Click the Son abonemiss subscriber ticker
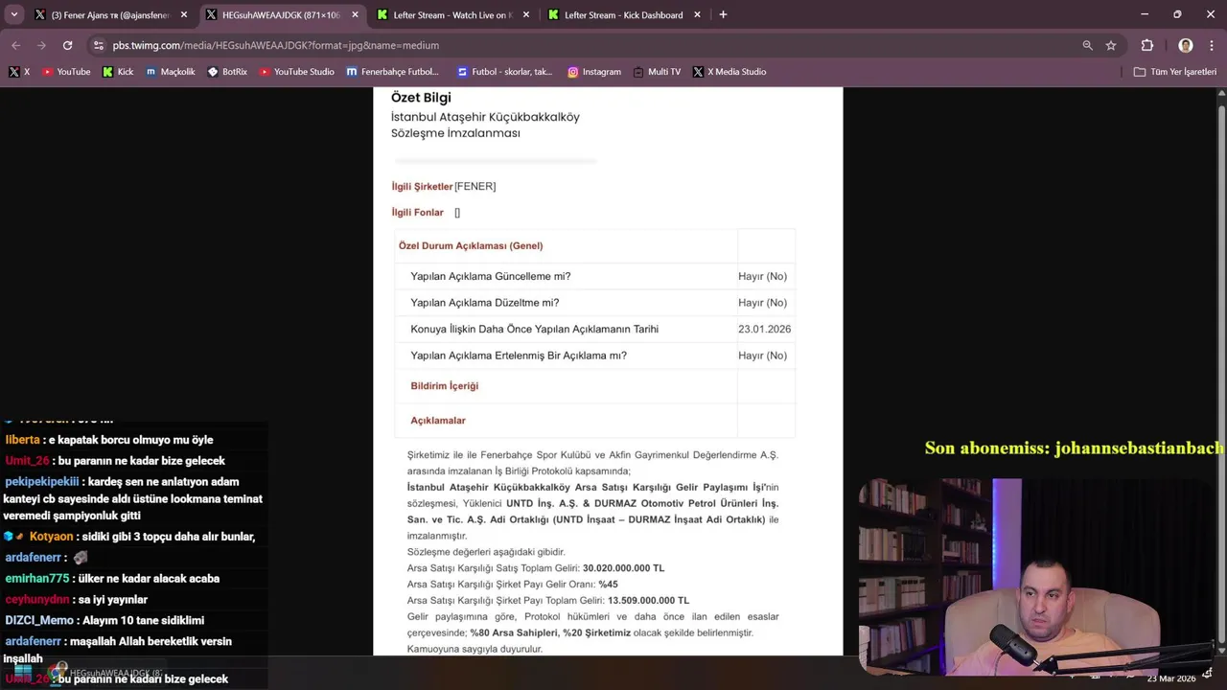This screenshot has width=1227, height=690. [x=1075, y=448]
